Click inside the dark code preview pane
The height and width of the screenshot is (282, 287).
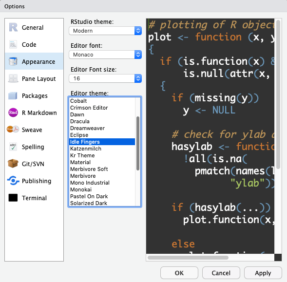click(210, 136)
